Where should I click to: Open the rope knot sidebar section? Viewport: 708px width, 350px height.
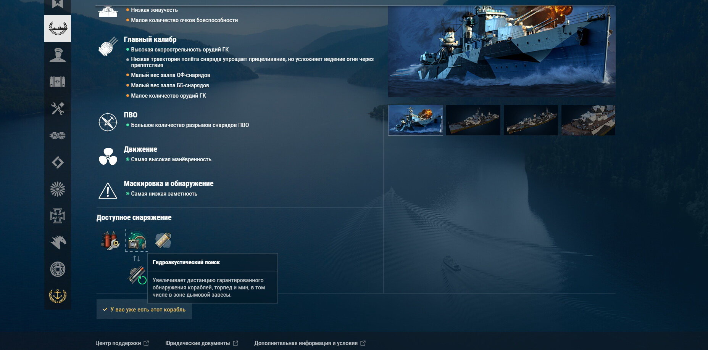[58, 135]
